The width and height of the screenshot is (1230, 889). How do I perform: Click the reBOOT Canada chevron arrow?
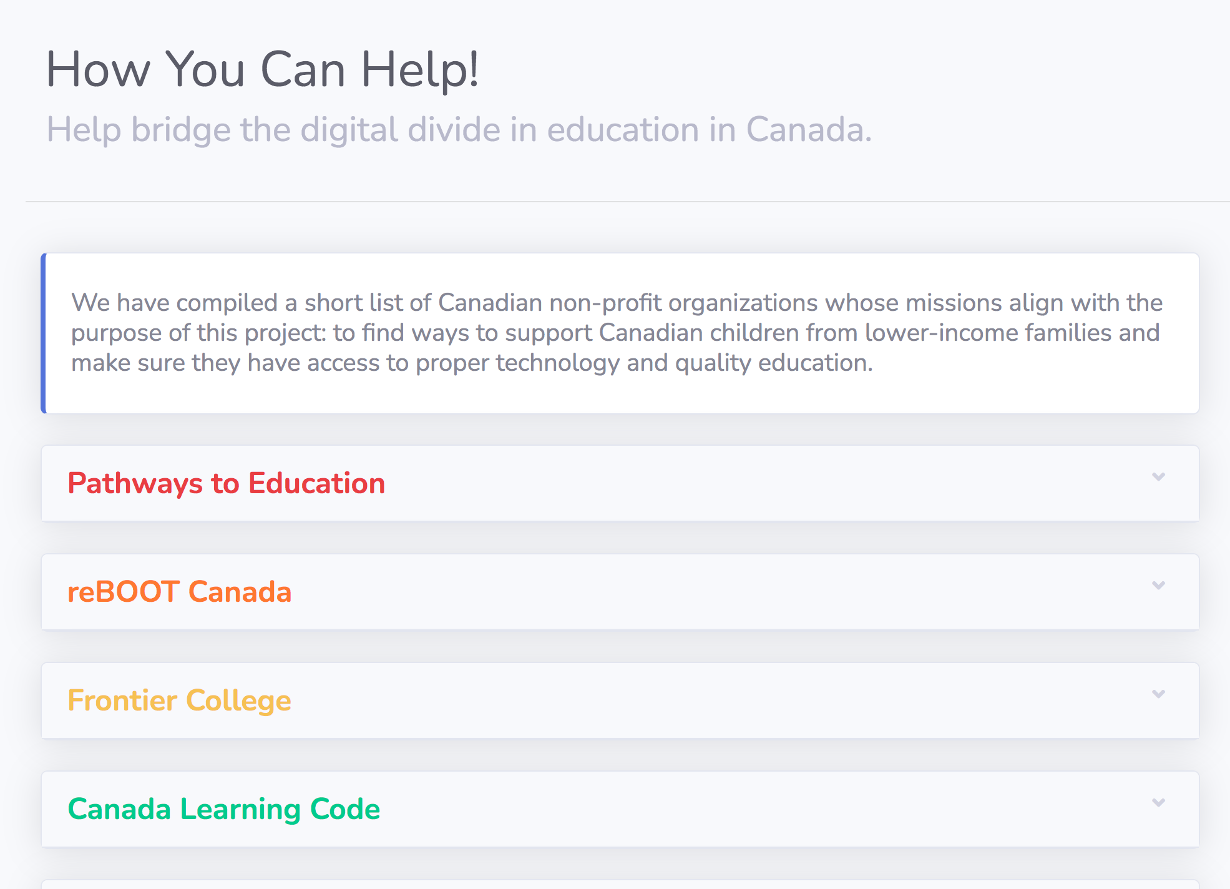click(1158, 586)
